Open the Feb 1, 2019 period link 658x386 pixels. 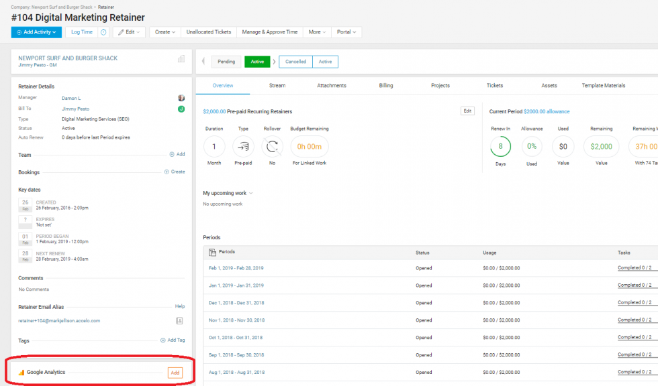click(x=236, y=268)
